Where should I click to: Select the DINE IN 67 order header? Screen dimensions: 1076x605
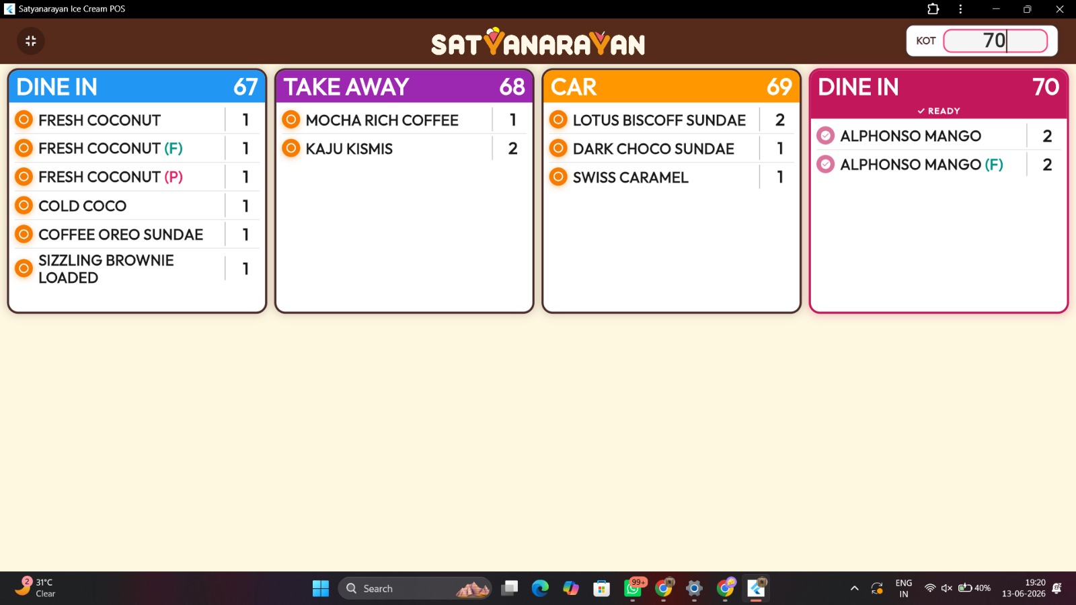click(x=137, y=87)
